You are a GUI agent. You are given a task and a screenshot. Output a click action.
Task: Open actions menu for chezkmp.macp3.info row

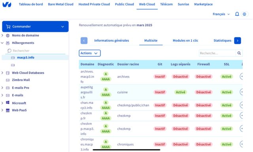pos(242,128)
